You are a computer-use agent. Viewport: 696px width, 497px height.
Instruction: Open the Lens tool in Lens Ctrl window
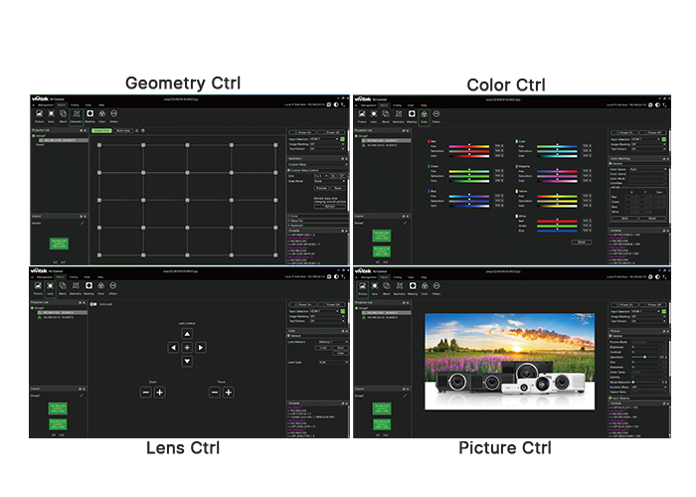50,284
